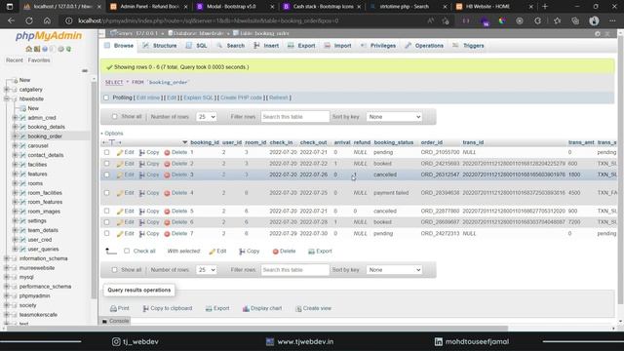This screenshot has width=624, height=351.
Task: Click the Copy icon for booking_id 5
Action: (x=142, y=212)
